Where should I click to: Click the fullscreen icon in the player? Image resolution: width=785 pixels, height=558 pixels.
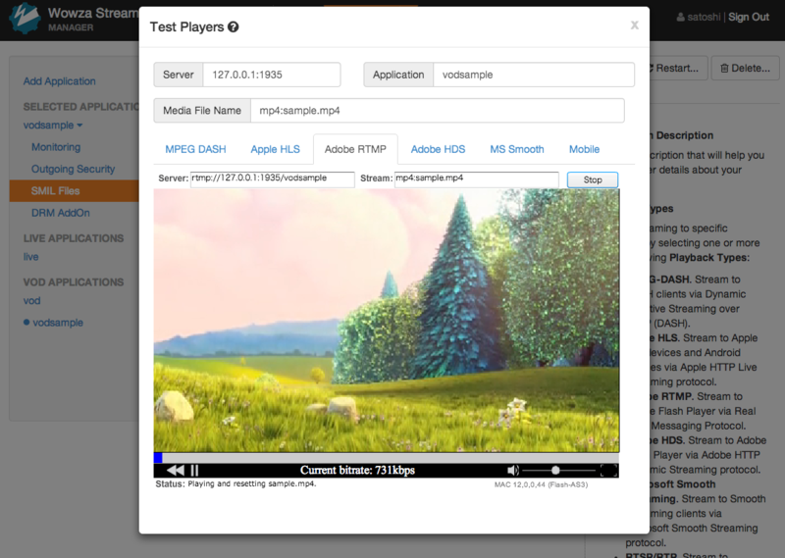pyautogui.click(x=608, y=471)
